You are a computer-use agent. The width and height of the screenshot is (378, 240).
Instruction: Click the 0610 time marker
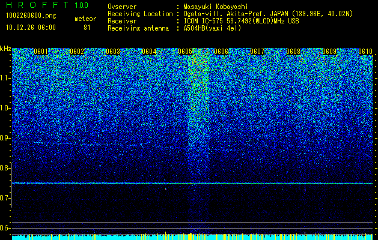(365, 52)
